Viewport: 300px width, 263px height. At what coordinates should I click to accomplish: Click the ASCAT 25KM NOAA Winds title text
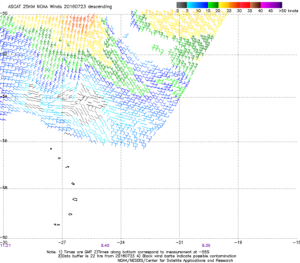click(60, 6)
